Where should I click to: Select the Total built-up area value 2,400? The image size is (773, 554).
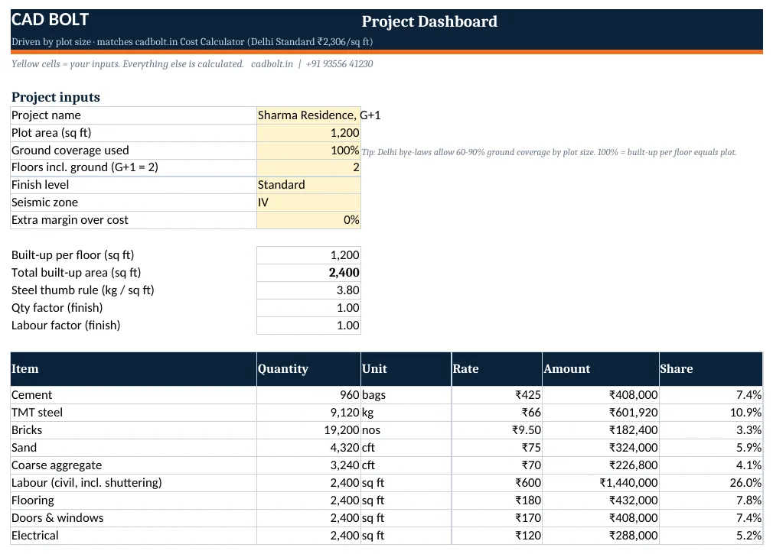coord(308,273)
